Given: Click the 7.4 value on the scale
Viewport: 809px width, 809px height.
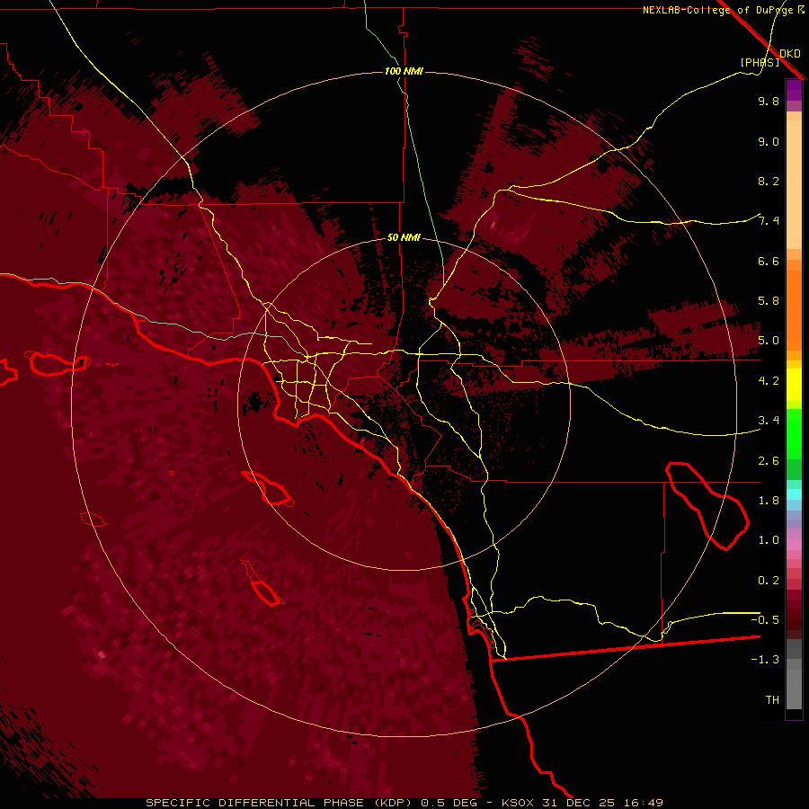Looking at the screenshot, I should click(x=769, y=221).
